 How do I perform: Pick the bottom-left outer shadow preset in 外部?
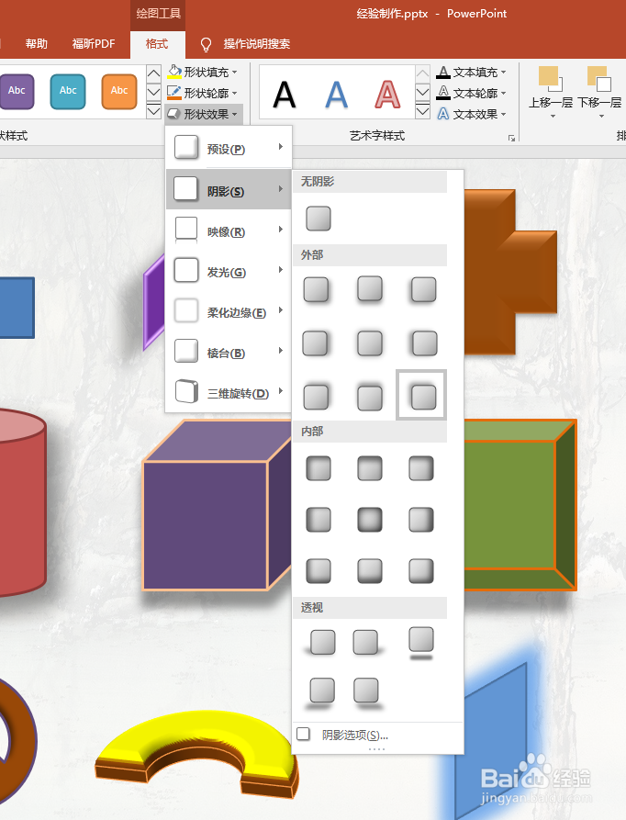pos(316,398)
